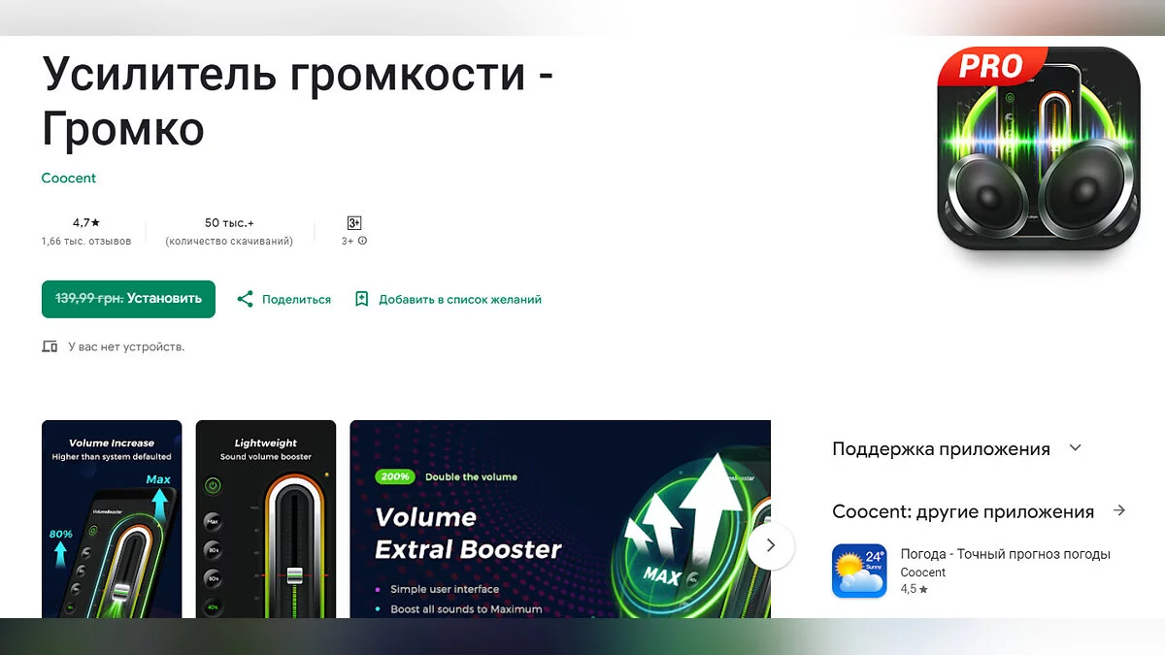
Task: Click the 4,5 star rating of Погода app
Action: [914, 589]
